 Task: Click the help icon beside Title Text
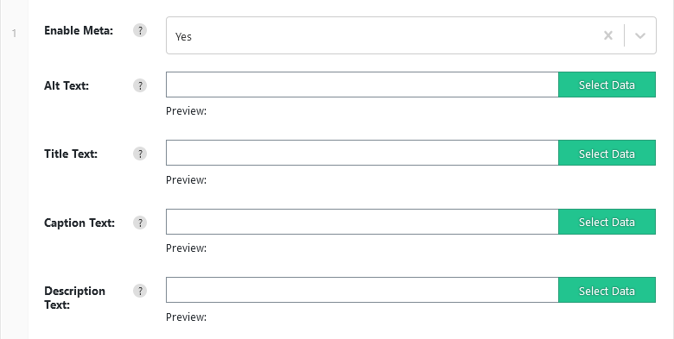click(x=140, y=154)
